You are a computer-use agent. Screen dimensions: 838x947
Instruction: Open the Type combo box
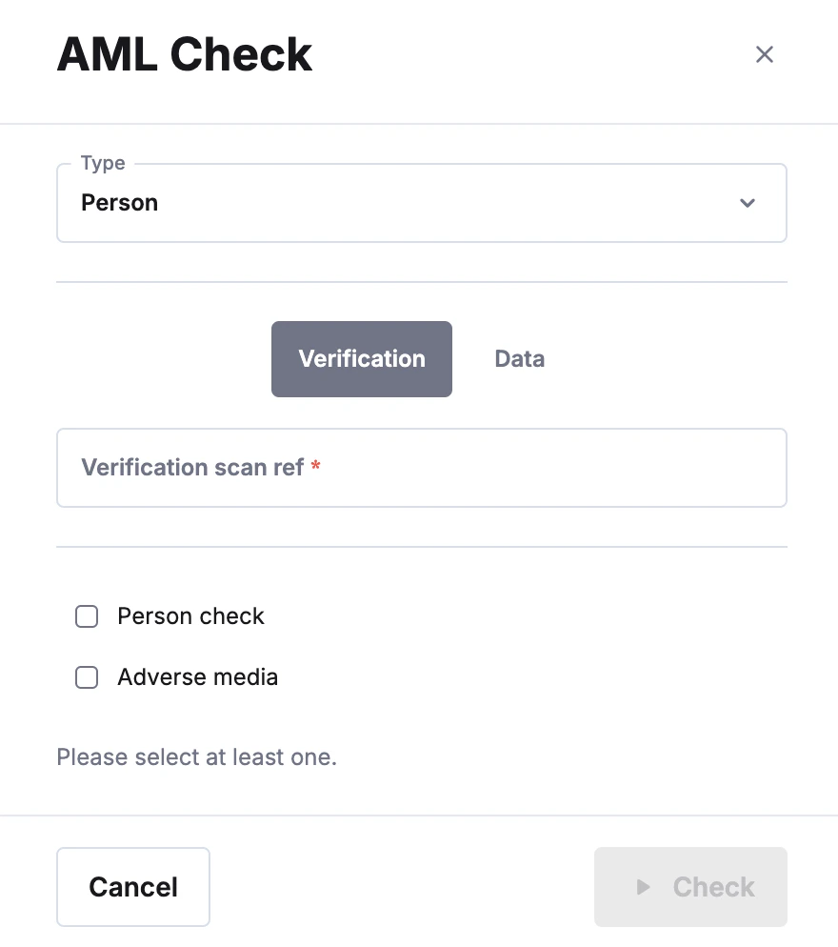click(421, 203)
